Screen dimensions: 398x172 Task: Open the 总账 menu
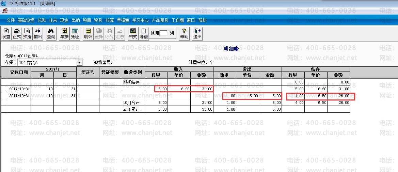click(x=42, y=20)
